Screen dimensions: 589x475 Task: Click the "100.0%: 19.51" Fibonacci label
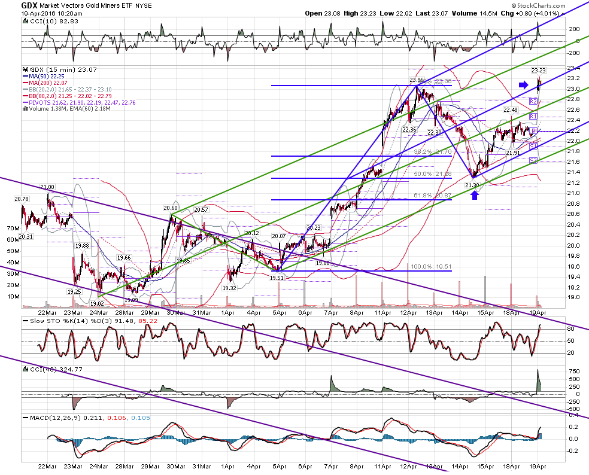click(431, 267)
